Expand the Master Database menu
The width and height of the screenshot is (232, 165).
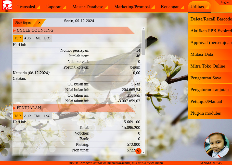90,7
